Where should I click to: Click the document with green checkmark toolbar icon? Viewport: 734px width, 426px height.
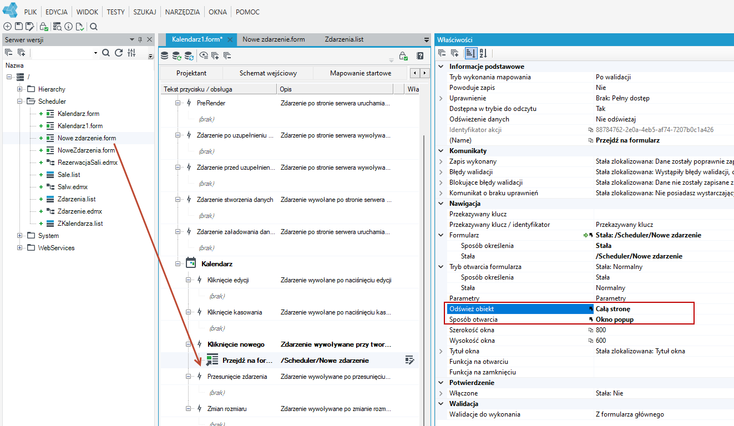80,26
